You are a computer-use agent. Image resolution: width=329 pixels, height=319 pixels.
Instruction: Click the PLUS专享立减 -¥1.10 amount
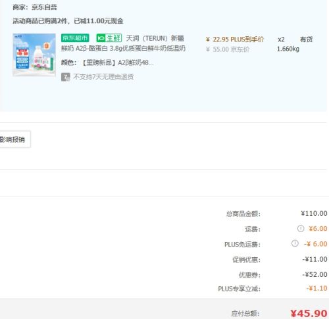[x=316, y=288]
